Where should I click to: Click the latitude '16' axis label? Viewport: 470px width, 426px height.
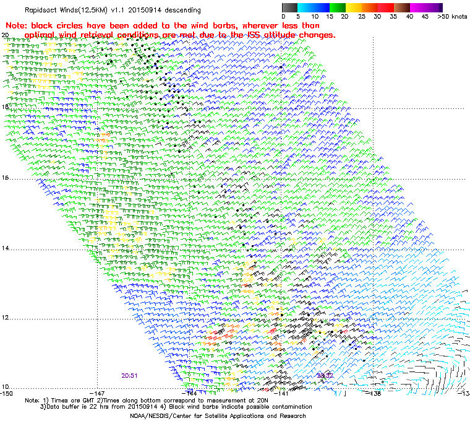(x=5, y=178)
